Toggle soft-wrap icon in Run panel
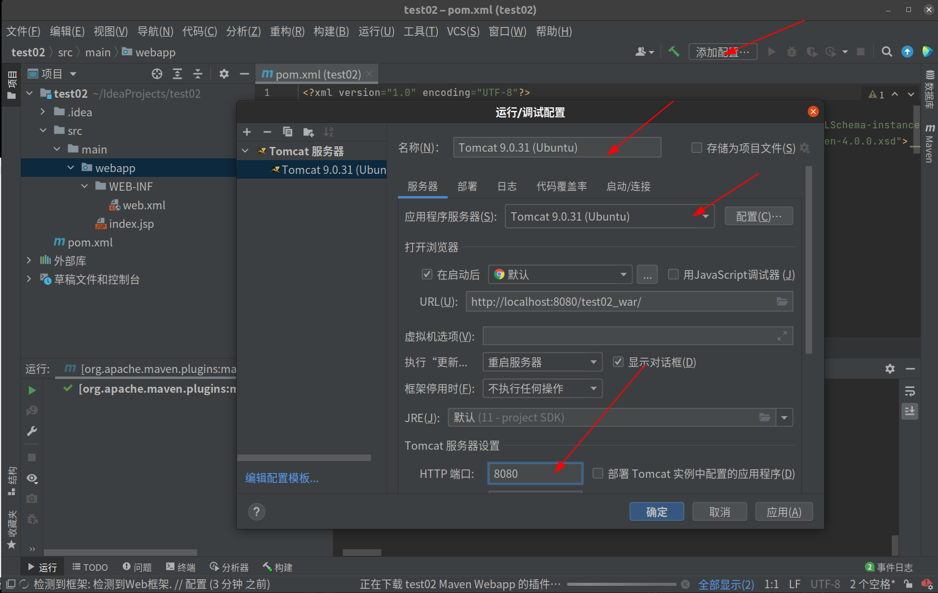Image resolution: width=938 pixels, height=593 pixels. point(910,392)
